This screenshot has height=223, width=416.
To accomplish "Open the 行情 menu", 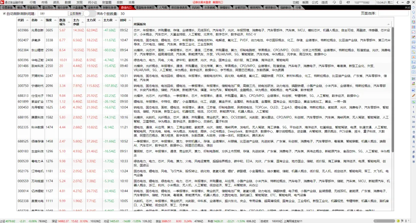I will pyautogui.click(x=33, y=2).
